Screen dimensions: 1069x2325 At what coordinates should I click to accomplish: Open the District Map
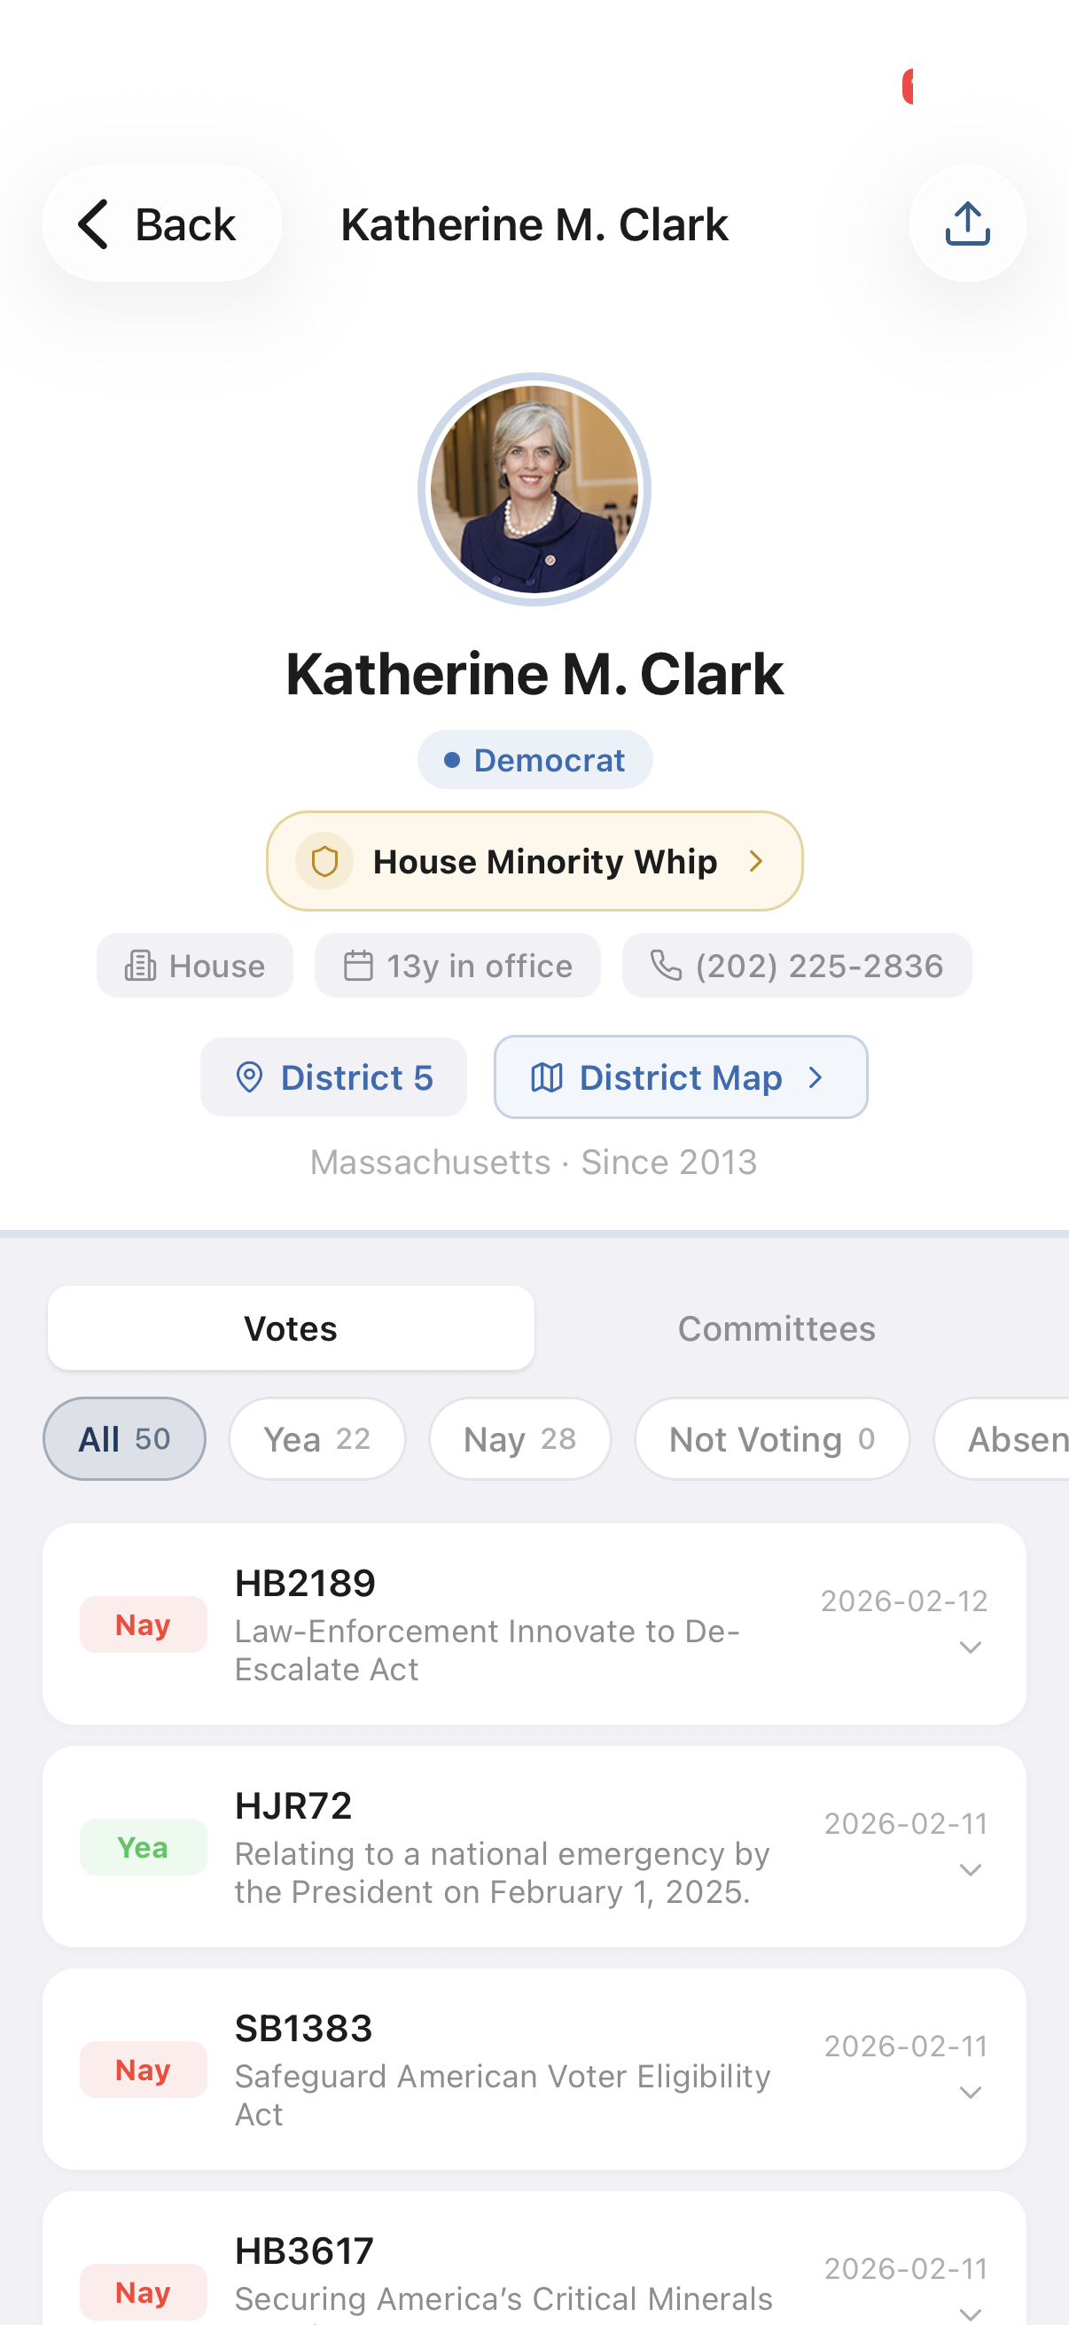pyautogui.click(x=681, y=1076)
